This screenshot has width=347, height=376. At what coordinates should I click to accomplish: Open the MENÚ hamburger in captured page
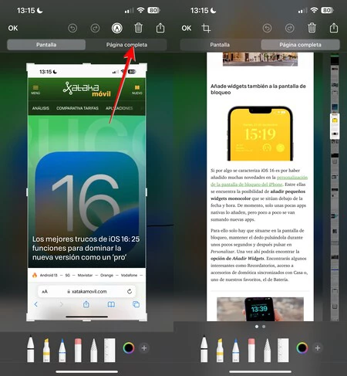[35, 90]
